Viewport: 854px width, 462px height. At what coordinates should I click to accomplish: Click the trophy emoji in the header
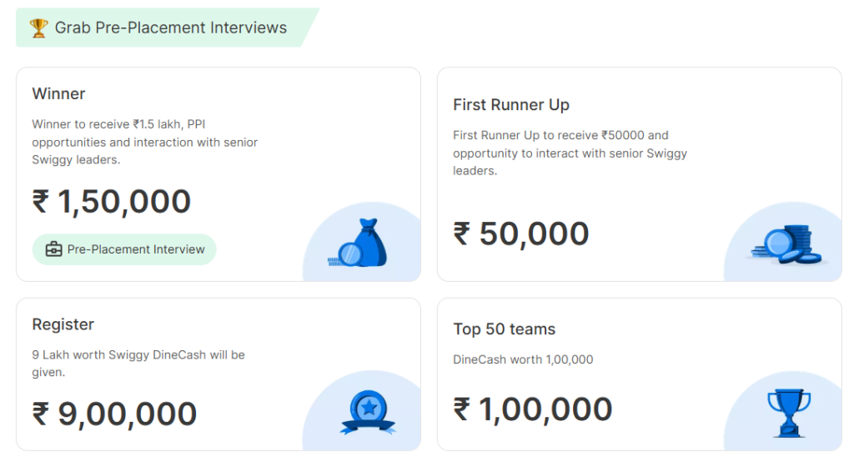coord(38,28)
